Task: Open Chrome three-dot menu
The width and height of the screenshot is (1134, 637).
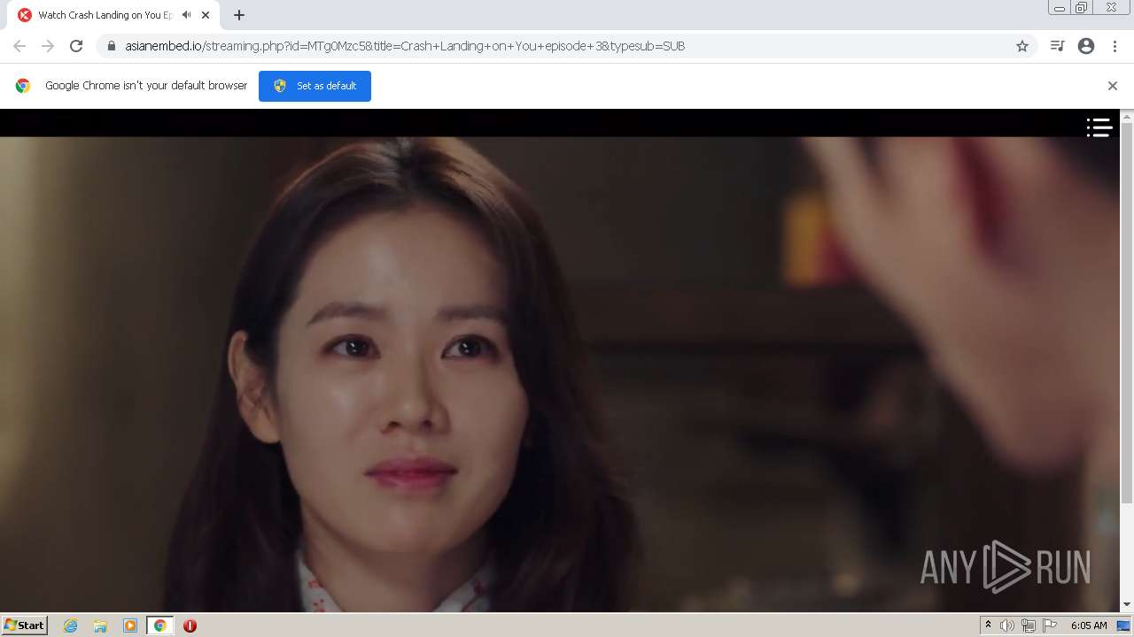Action: 1115,46
